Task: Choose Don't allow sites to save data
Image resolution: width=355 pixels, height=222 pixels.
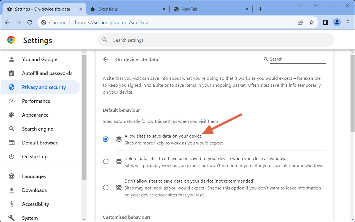Action: tap(105, 188)
